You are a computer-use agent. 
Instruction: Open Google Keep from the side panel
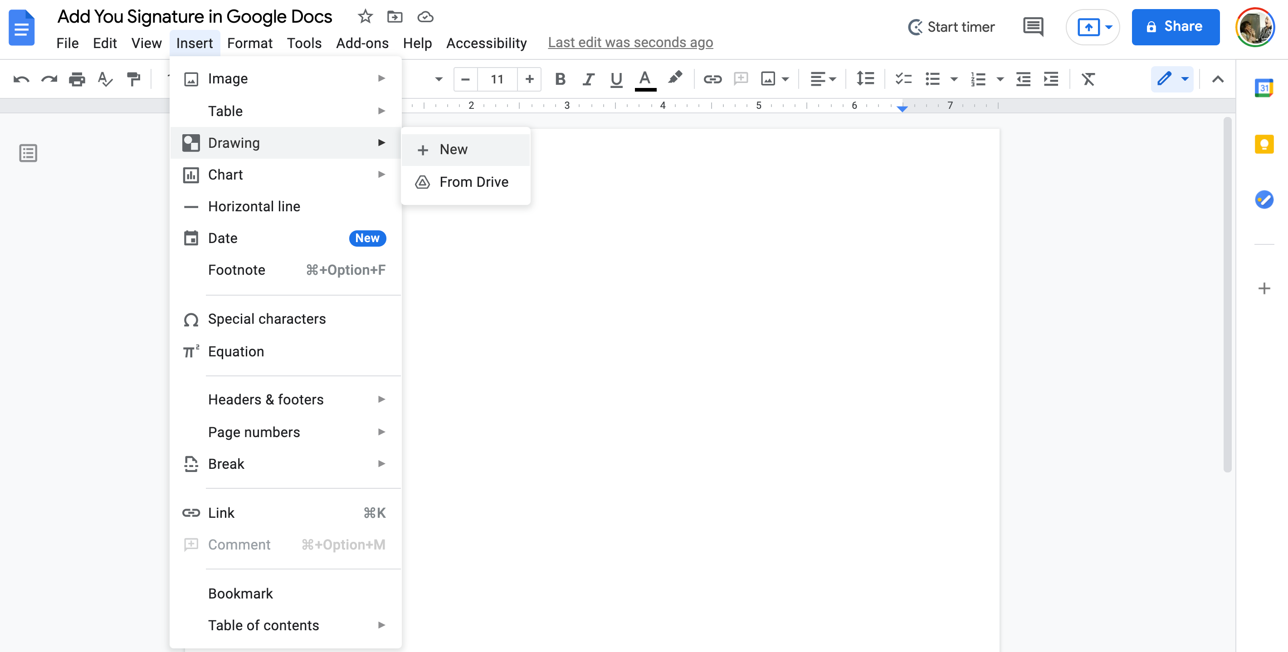tap(1264, 145)
